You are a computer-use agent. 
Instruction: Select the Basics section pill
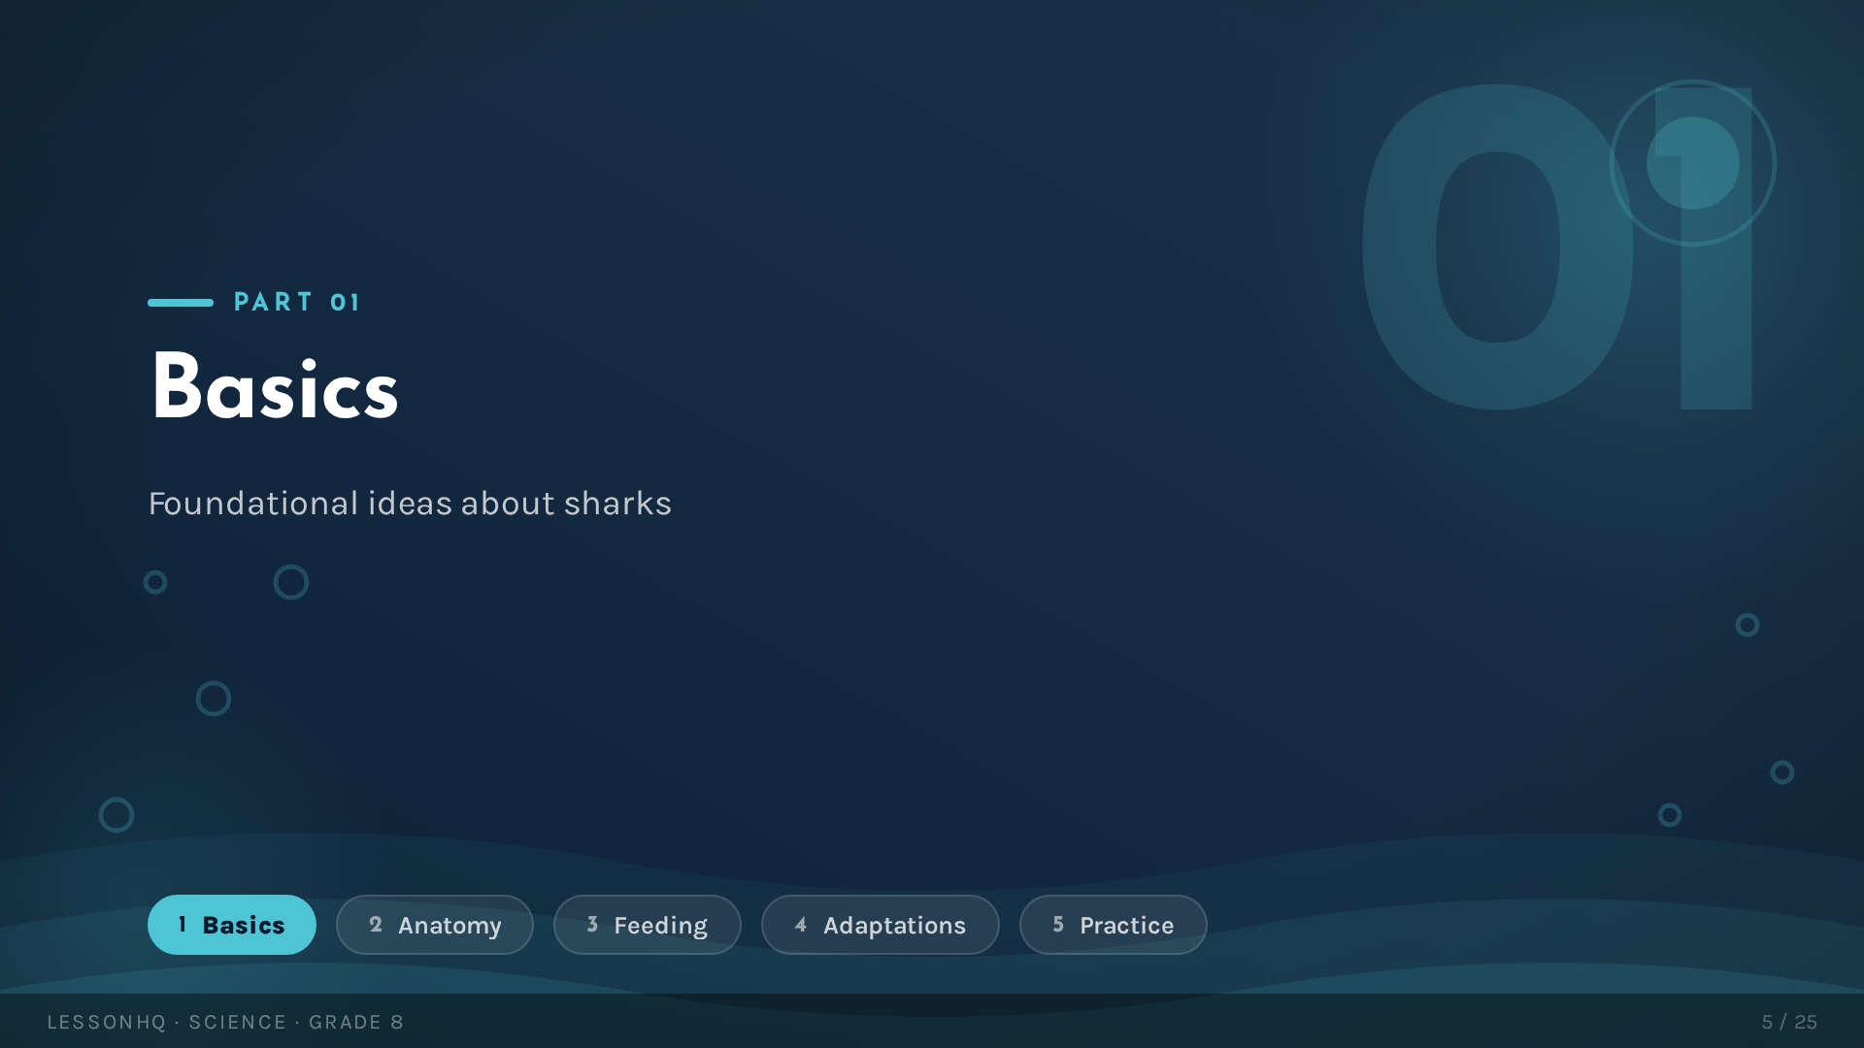click(232, 925)
